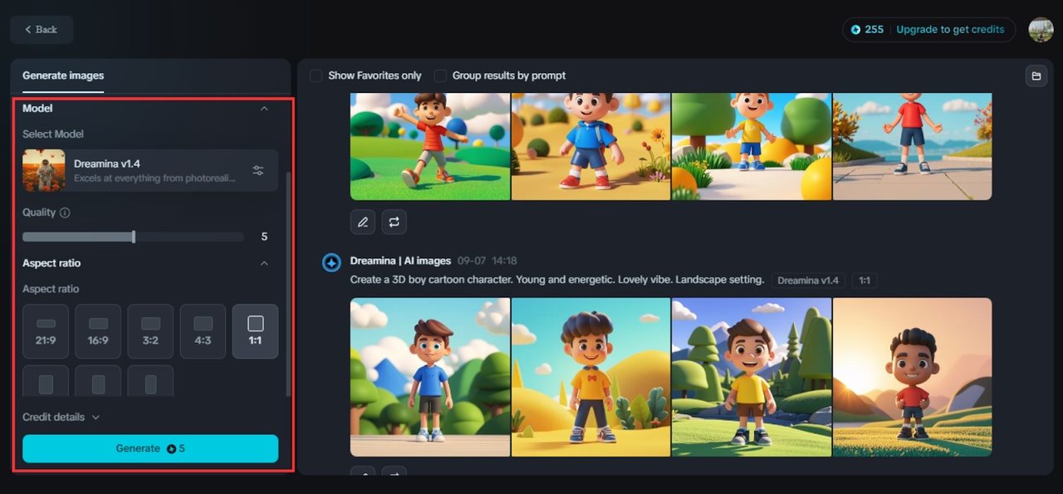Select 21:9 aspect ratio

(x=46, y=331)
